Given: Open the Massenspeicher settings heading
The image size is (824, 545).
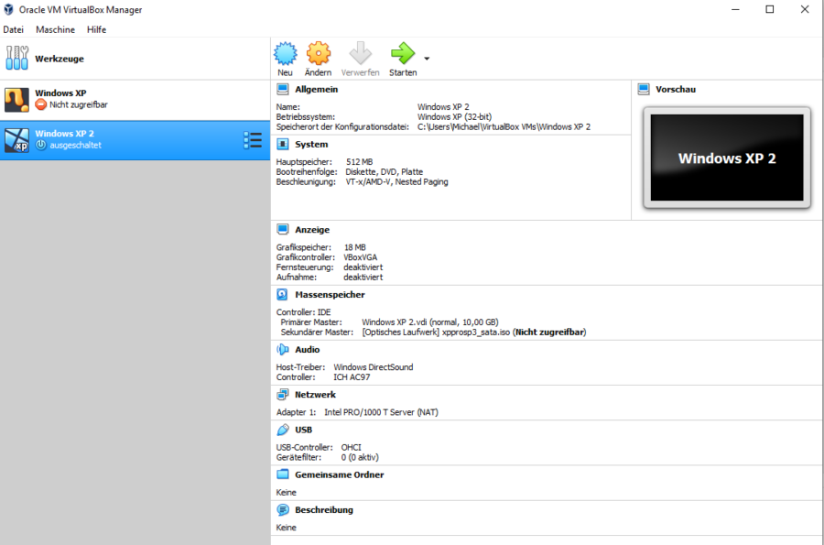Looking at the screenshot, I should click(330, 294).
